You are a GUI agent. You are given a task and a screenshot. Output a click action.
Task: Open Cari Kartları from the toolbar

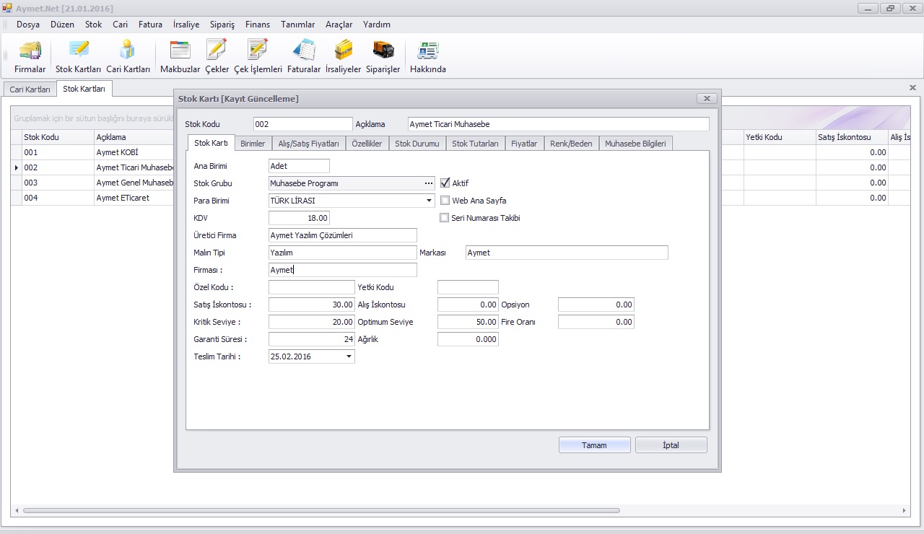tap(128, 57)
